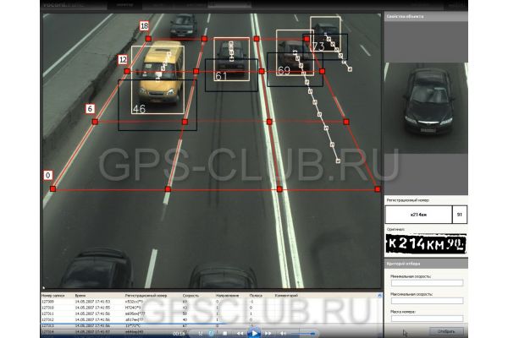Click the distance marker label 18
The width and height of the screenshot is (508, 338).
144,26
